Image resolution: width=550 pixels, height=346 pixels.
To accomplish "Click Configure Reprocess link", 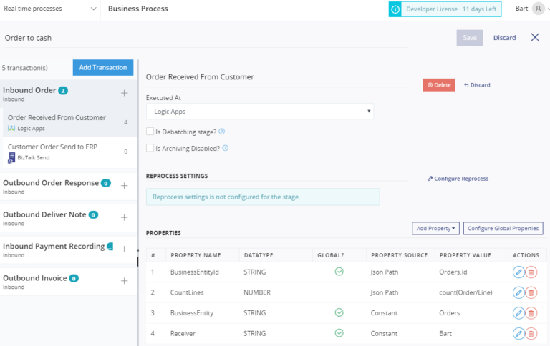I will pyautogui.click(x=458, y=179).
